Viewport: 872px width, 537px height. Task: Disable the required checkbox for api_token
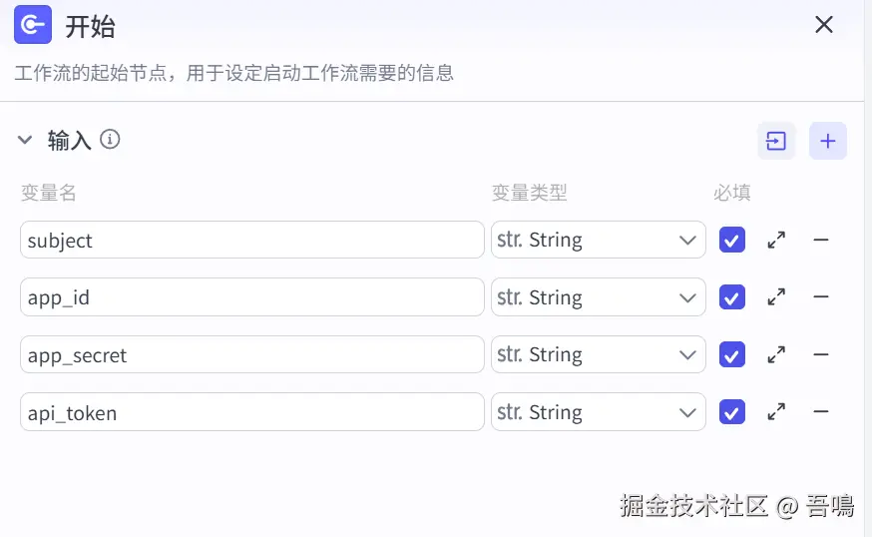[732, 411]
